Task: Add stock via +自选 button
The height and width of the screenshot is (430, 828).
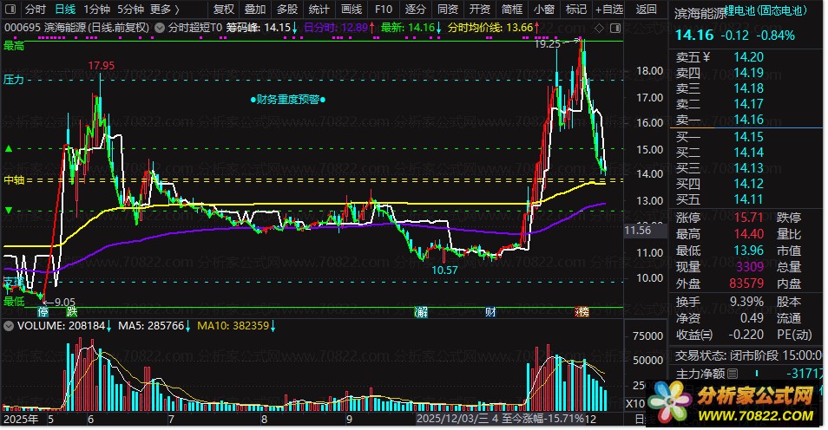Action: click(x=609, y=9)
